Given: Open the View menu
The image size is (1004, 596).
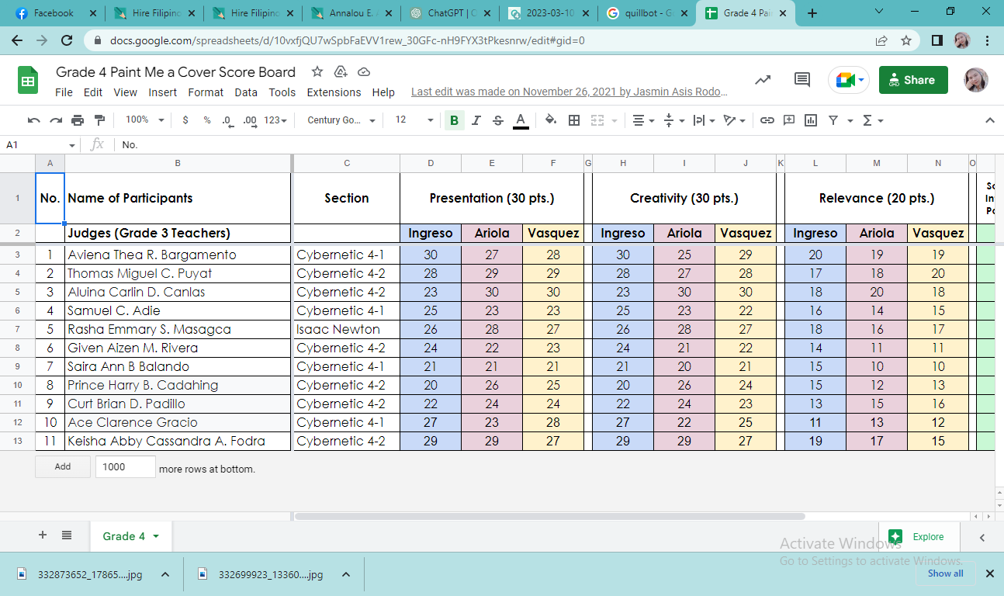Looking at the screenshot, I should point(125,92).
